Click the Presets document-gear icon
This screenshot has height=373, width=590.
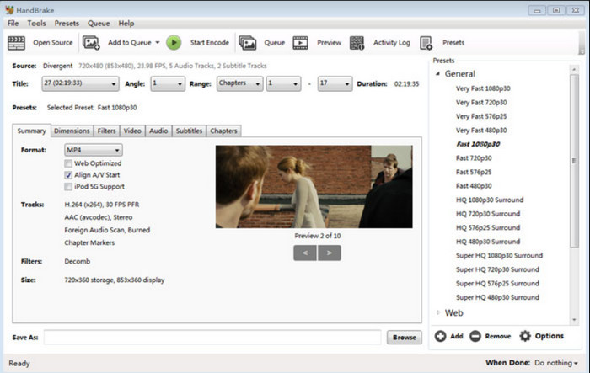[426, 43]
